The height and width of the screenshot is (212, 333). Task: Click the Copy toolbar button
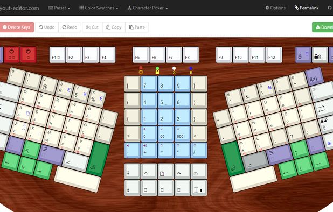point(114,27)
